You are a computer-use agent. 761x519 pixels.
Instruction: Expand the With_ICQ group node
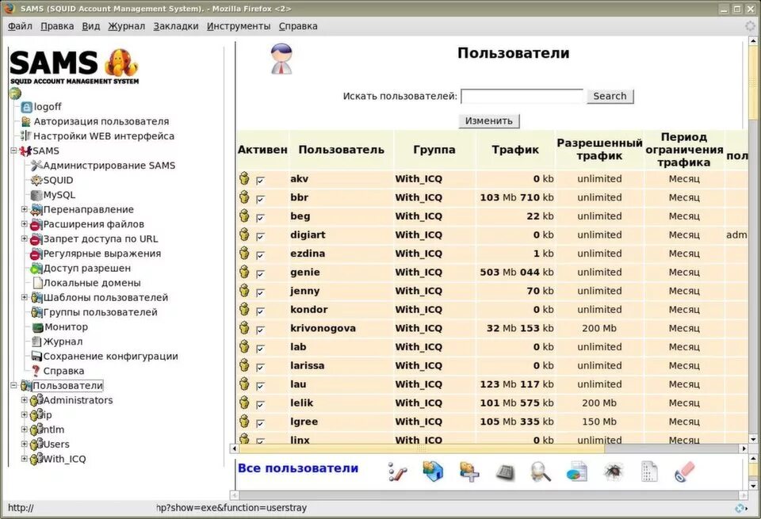25,458
